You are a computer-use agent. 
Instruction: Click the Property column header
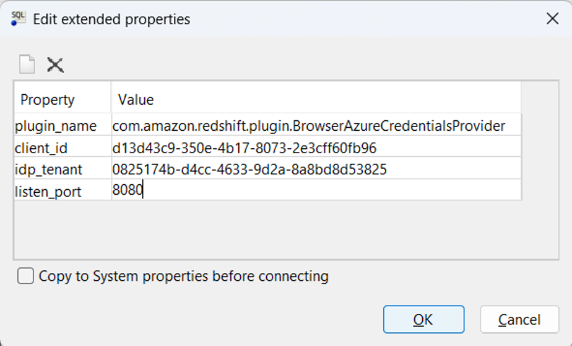48,100
